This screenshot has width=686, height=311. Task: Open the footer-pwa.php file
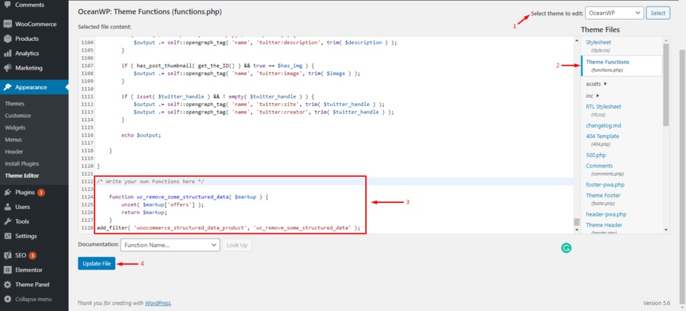[x=605, y=184]
